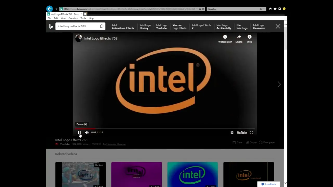Close the Intel Logo Effects 763 tab
The image size is (333, 187).
(x=81, y=14)
